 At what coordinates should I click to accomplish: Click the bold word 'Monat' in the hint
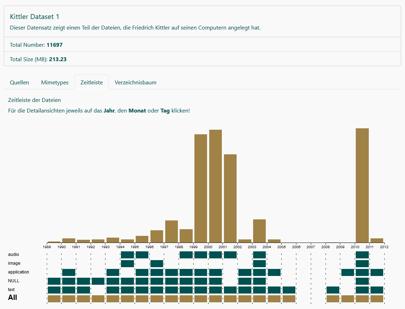[137, 111]
